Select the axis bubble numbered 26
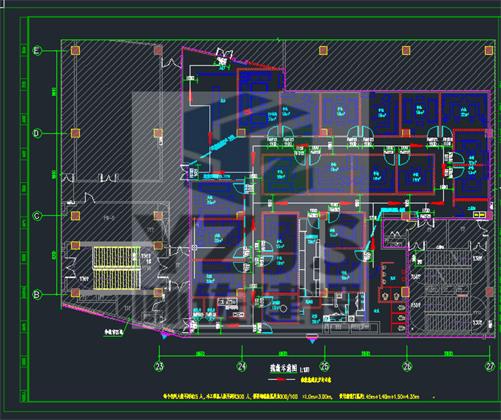 click(x=407, y=366)
